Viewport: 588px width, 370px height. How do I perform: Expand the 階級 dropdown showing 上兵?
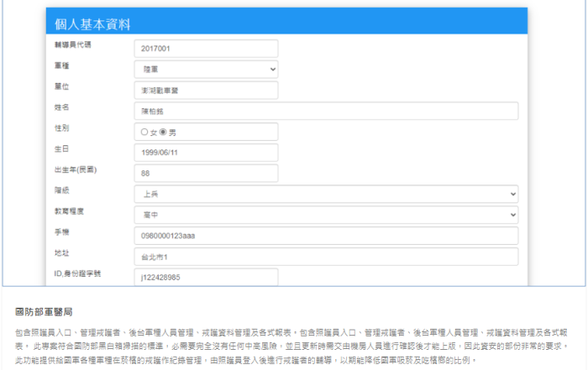[325, 194]
